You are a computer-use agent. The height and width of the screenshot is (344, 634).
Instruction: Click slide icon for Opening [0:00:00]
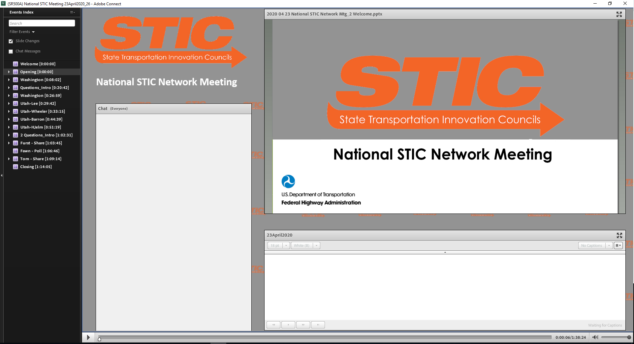point(16,72)
